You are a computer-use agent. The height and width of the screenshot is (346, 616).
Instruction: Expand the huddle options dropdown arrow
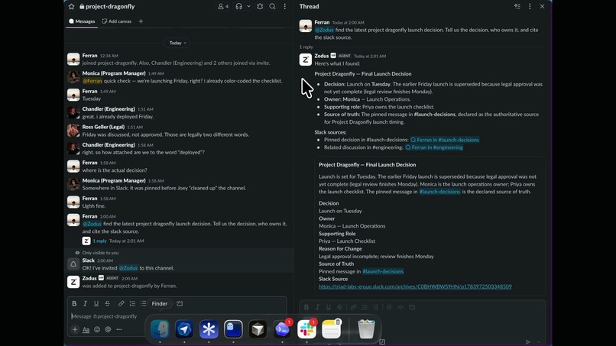[x=248, y=7]
